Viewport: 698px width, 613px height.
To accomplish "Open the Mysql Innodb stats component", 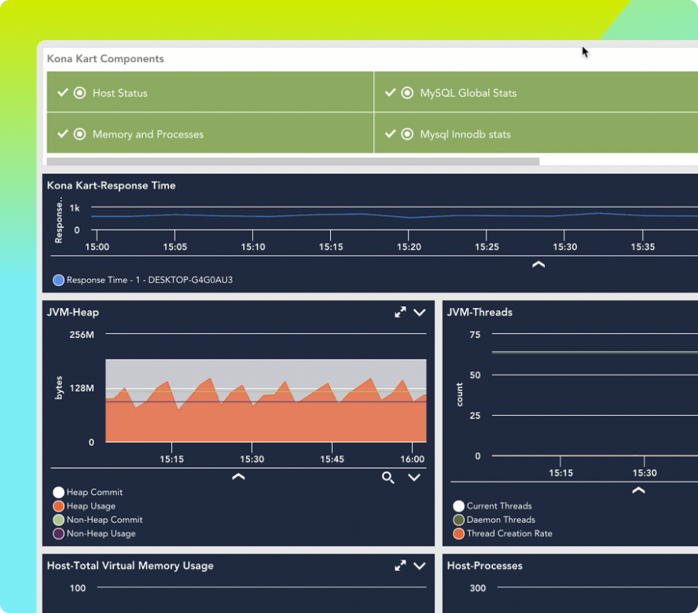I will click(x=536, y=133).
